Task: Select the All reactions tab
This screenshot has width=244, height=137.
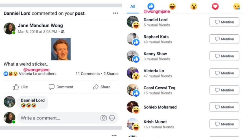Action: [133, 6]
